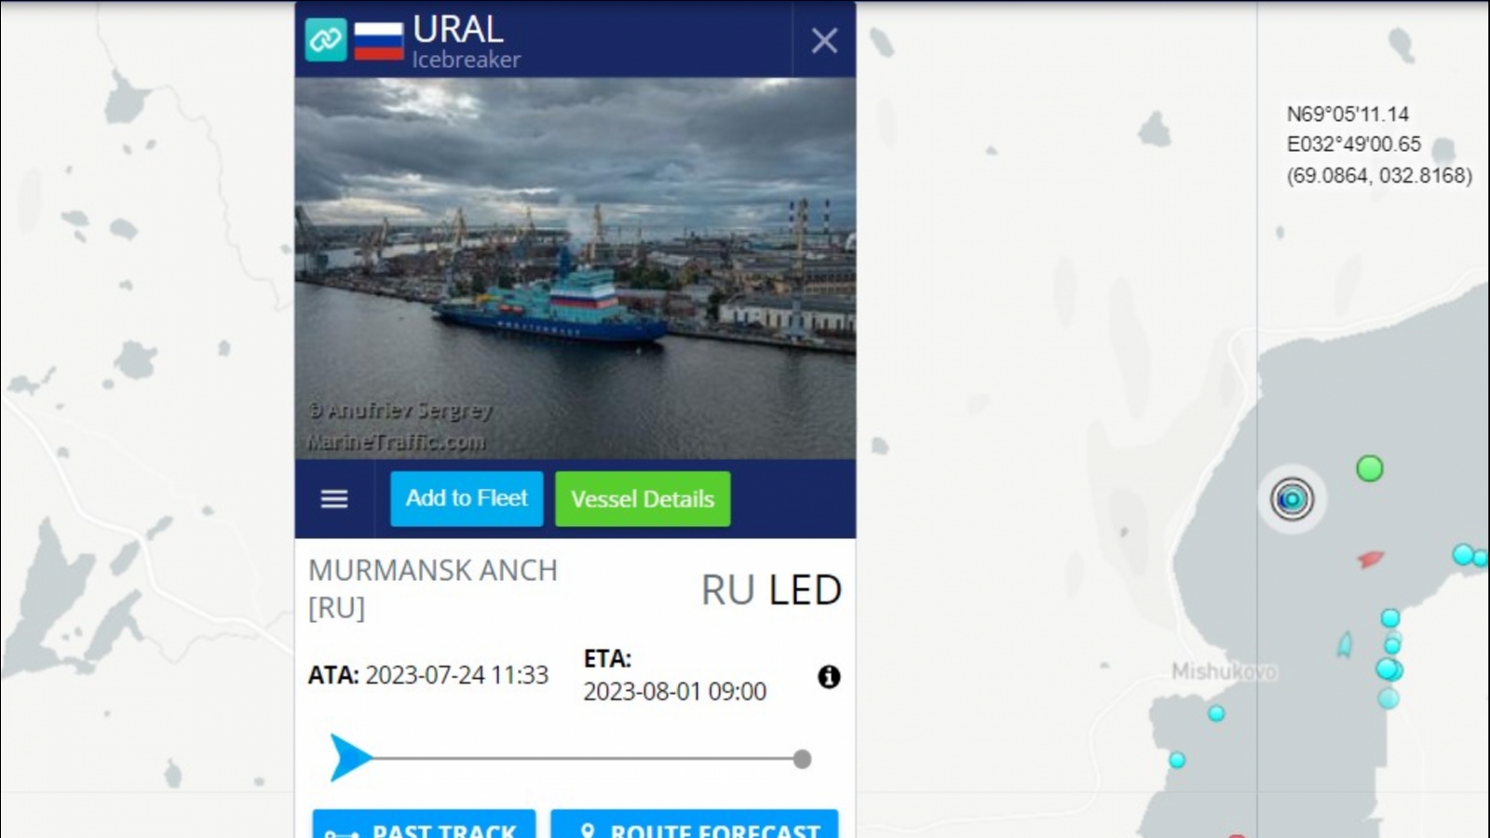Select the highlighted URAL vessel marker on map
This screenshot has height=838, width=1490.
[x=1292, y=499]
